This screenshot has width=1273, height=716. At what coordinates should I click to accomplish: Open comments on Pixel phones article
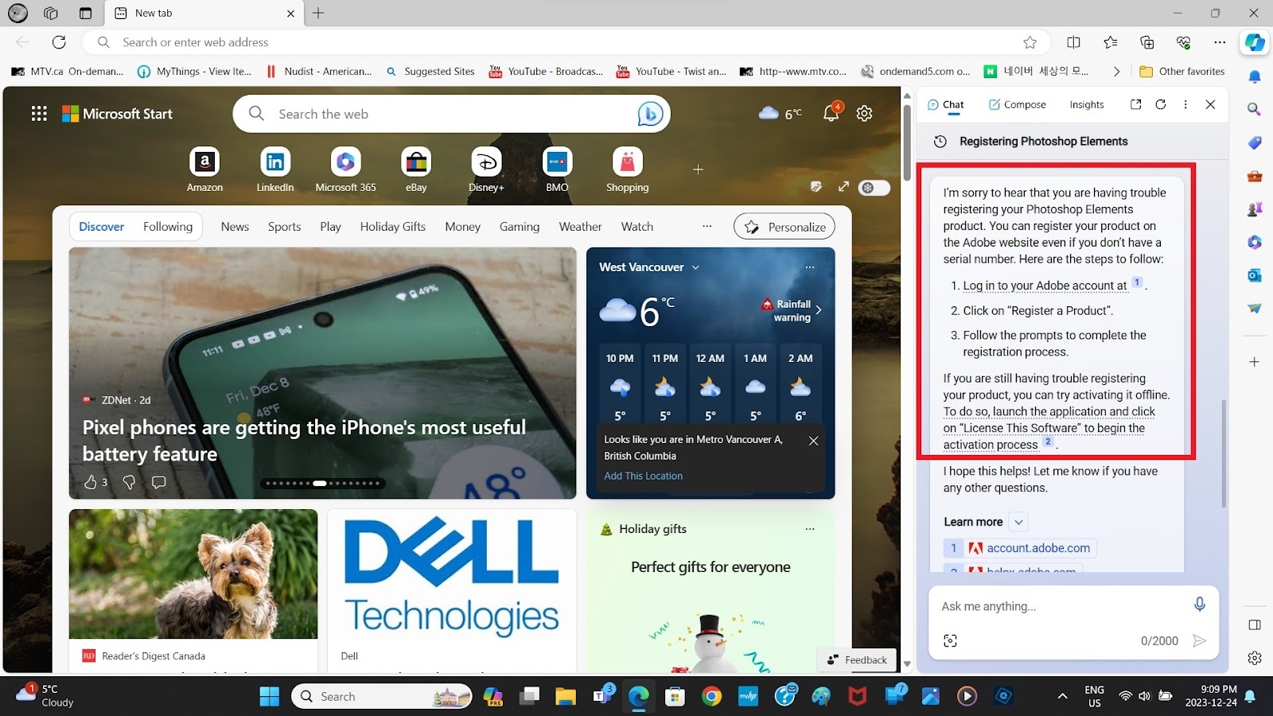click(x=159, y=482)
